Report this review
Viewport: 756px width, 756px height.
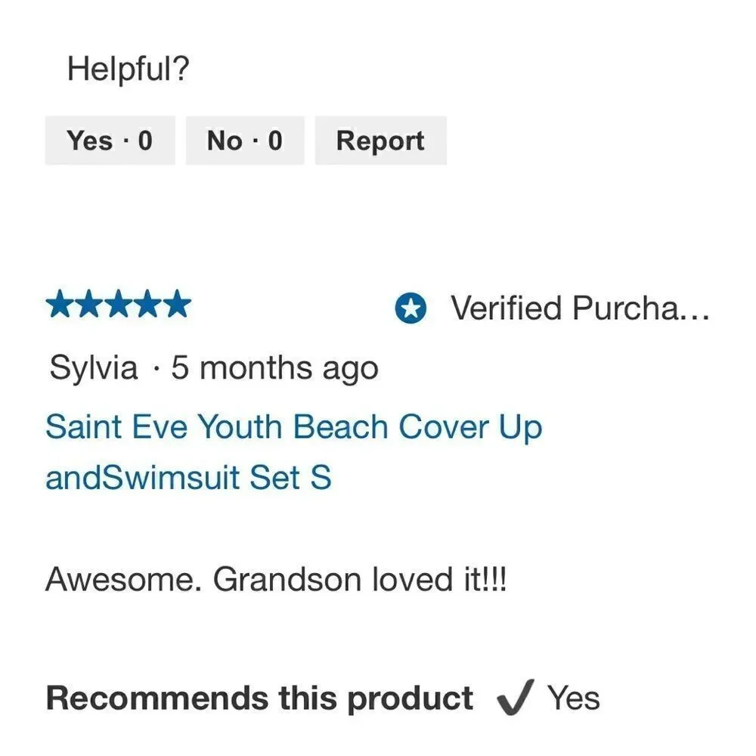click(380, 141)
